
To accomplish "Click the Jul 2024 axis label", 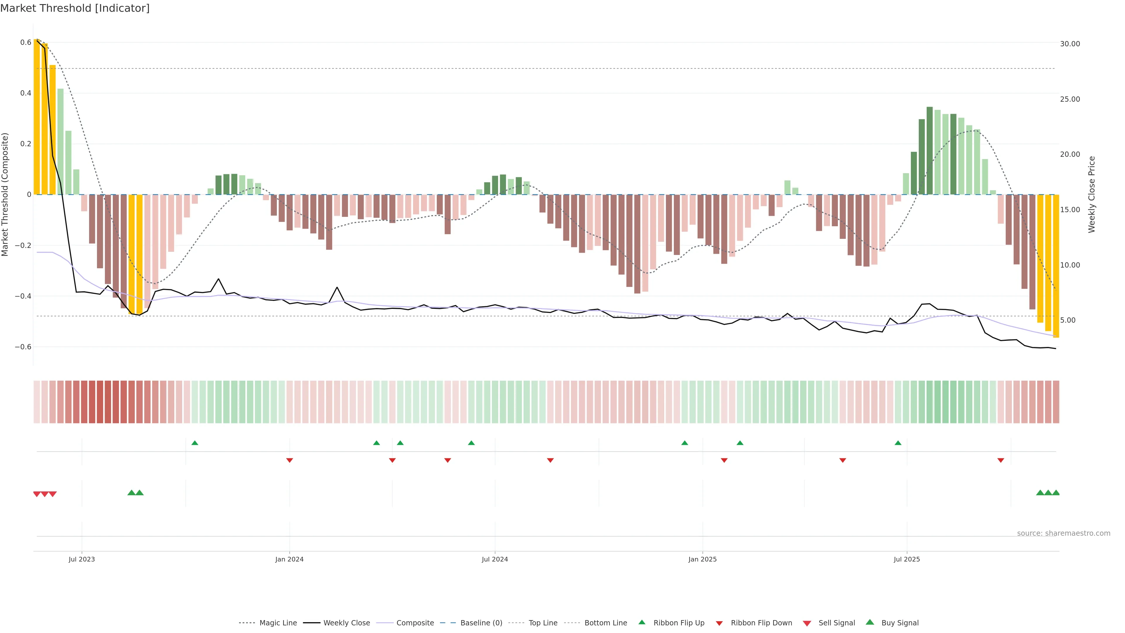I will [495, 559].
